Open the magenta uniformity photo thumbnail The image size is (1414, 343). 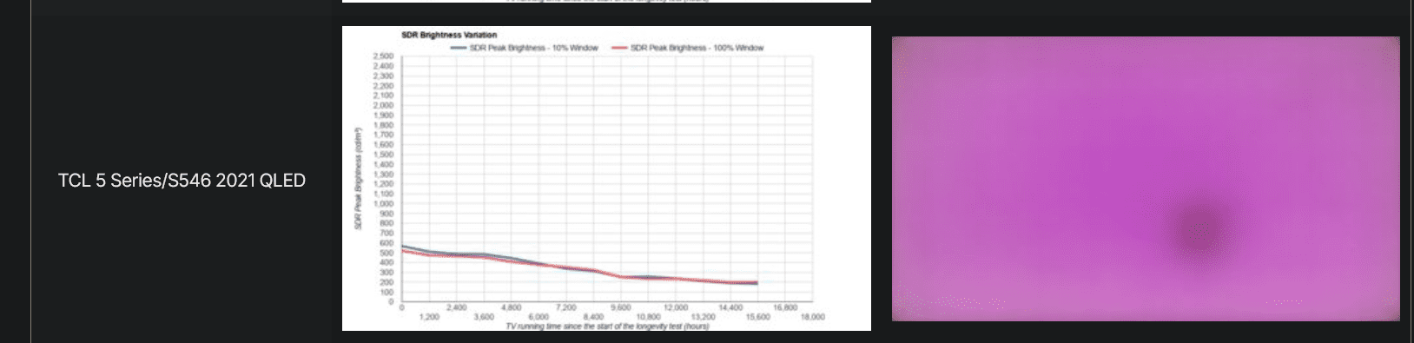click(1146, 179)
